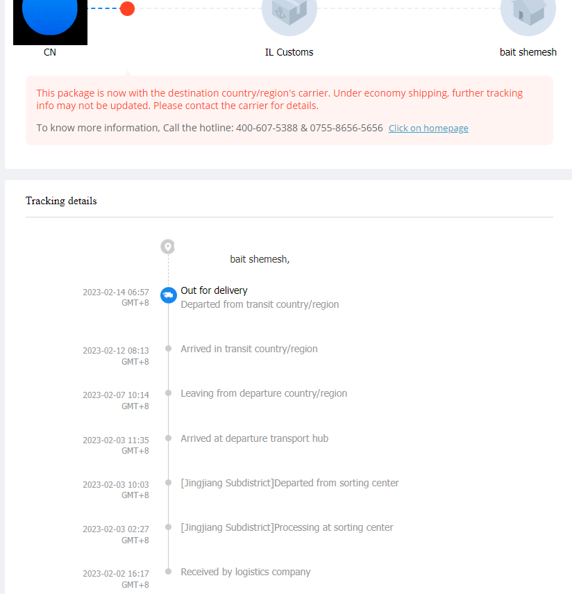Click the bait shemesh house destination icon
Screen dimensions: 572x594
point(528,11)
